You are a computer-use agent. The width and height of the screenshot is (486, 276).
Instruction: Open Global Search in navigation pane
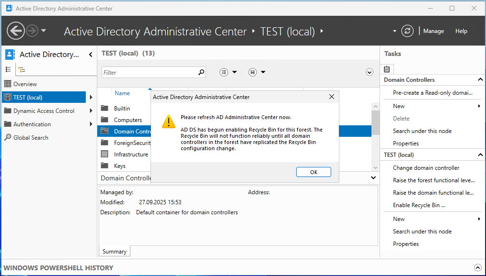[31, 138]
